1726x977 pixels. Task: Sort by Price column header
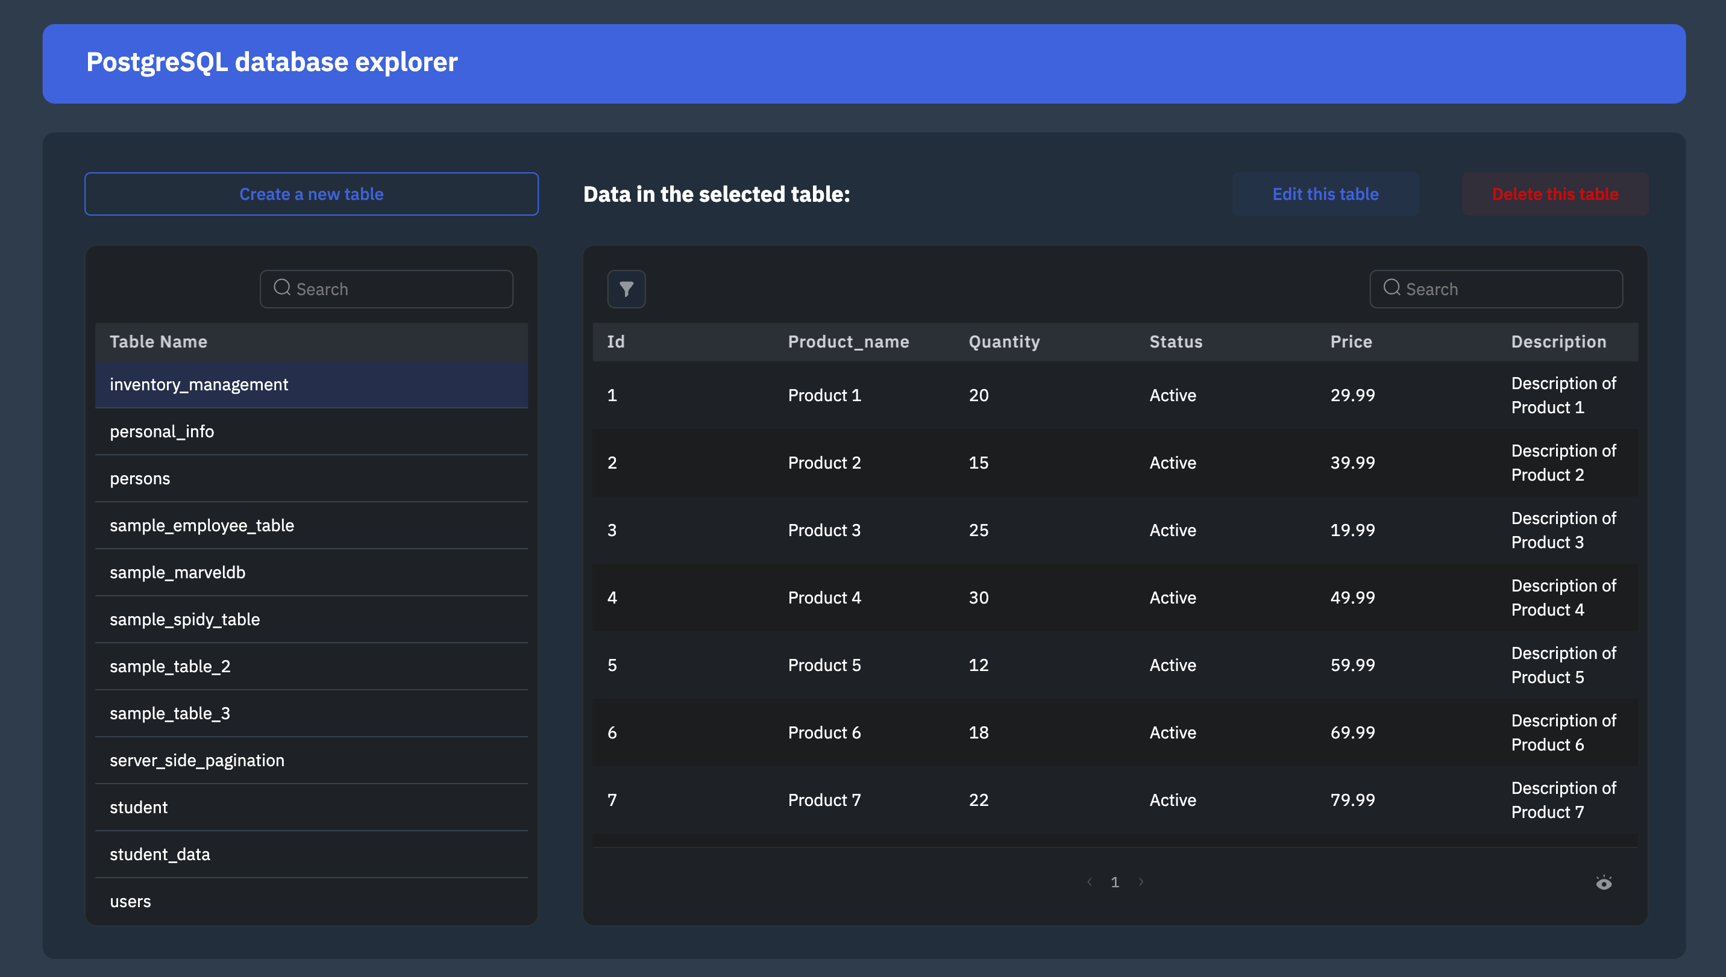(1351, 342)
